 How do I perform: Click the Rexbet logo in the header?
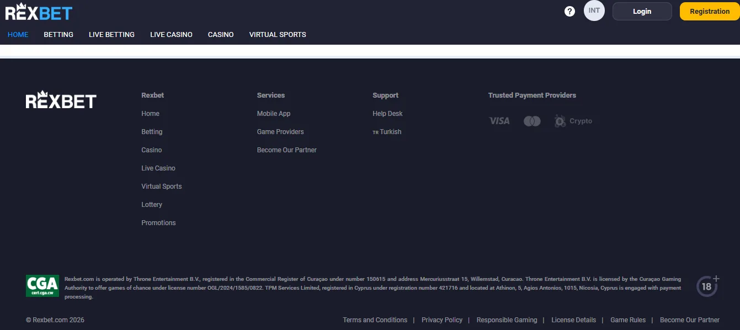(39, 11)
